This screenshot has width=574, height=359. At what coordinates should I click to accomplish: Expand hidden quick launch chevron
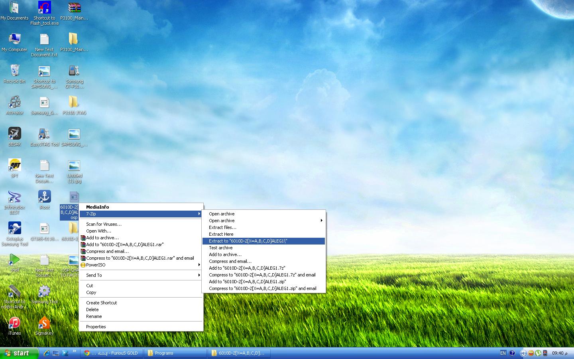75,352
